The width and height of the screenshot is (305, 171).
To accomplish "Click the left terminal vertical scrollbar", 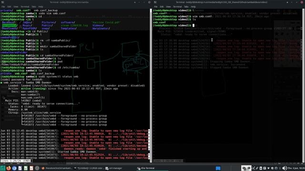I will pos(151,85).
